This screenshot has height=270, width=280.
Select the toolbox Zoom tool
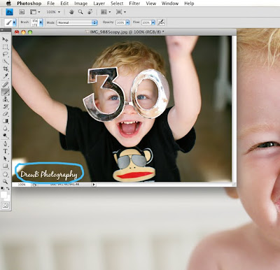pyautogui.click(x=5, y=181)
